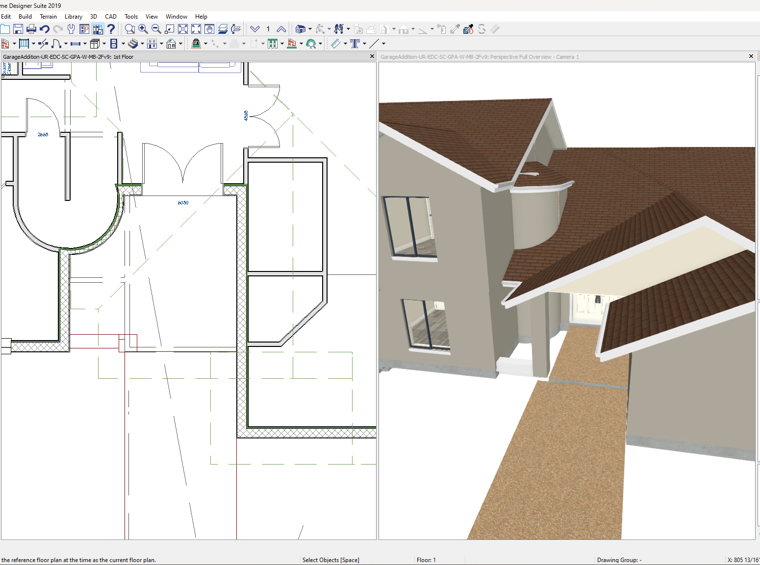Click the Zoom In magnifier icon
760x565 pixels.
(x=143, y=29)
